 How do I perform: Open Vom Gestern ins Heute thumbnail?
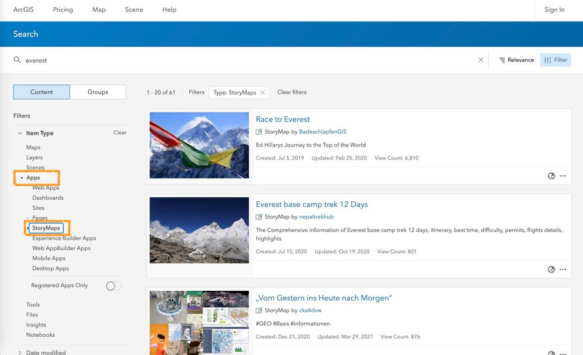click(199, 323)
